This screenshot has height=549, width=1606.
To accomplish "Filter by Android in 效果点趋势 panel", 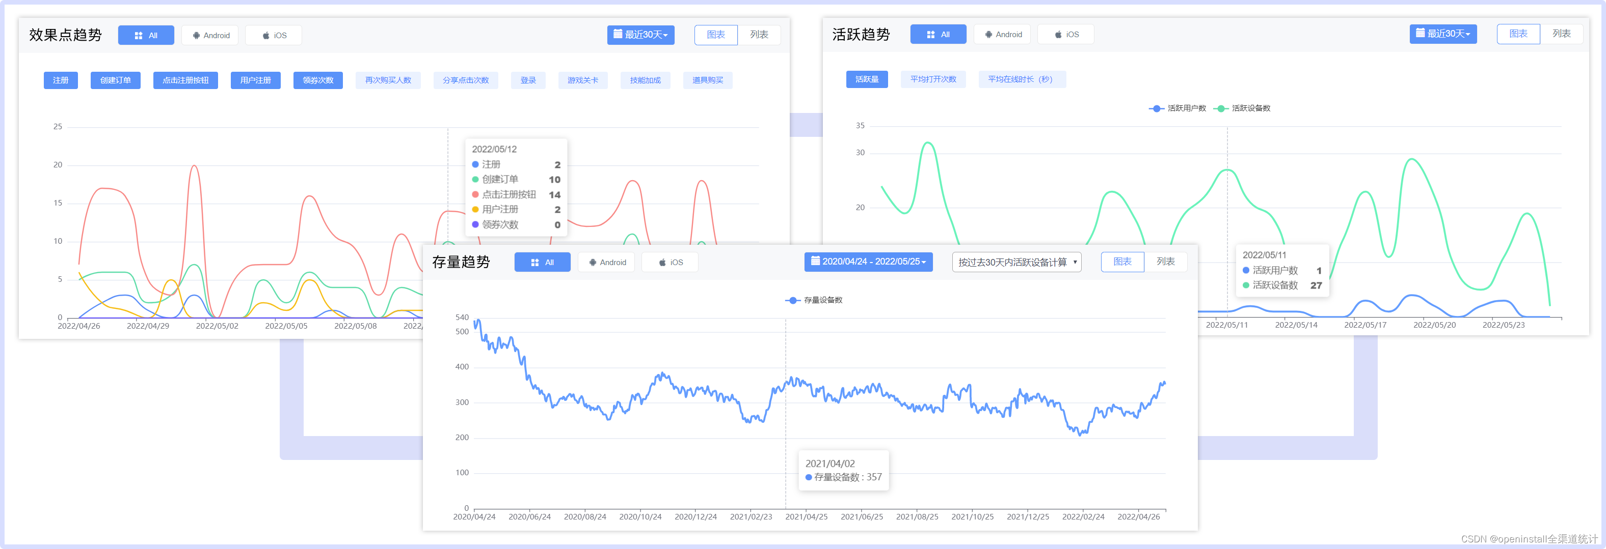I will [211, 36].
